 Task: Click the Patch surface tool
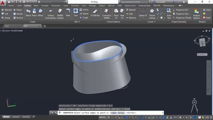(34, 13)
